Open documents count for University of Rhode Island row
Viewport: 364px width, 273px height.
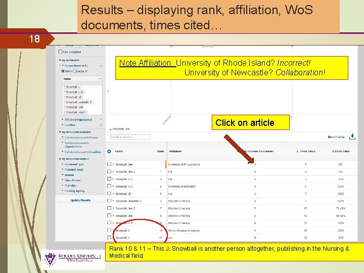[x=255, y=164]
